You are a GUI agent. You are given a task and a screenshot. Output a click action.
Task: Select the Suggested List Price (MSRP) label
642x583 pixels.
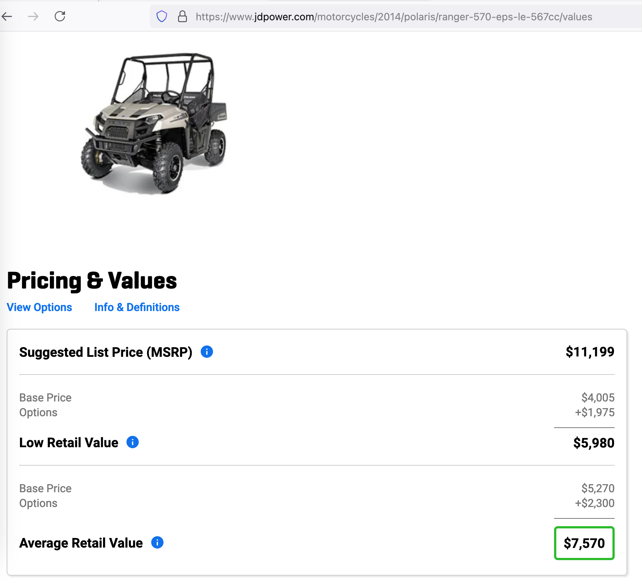[x=106, y=352]
